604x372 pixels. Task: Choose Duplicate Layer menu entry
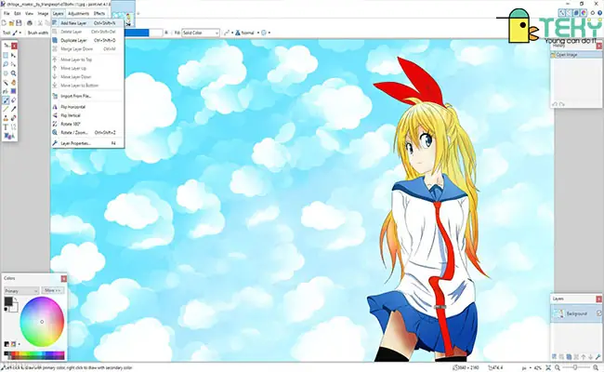[87, 40]
